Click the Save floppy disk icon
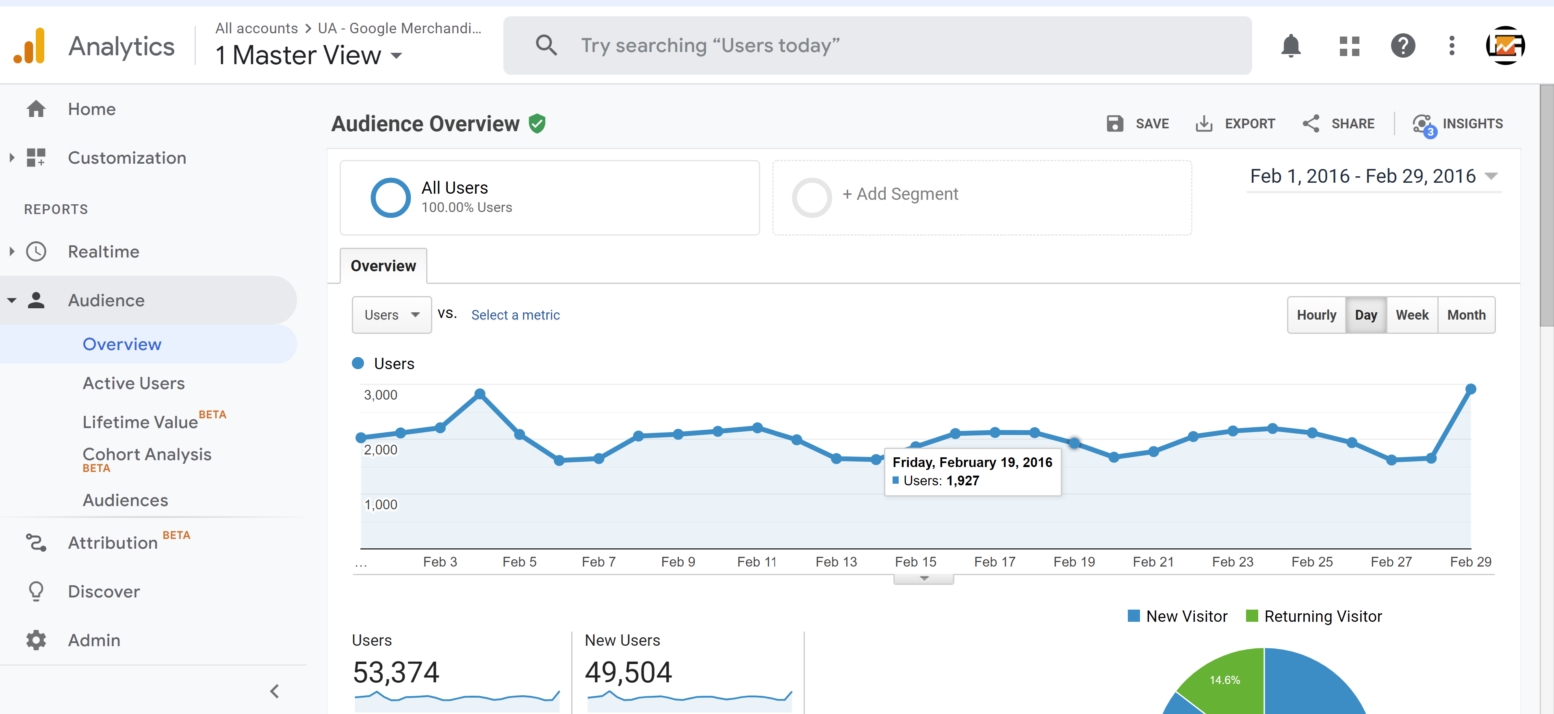 click(1115, 123)
